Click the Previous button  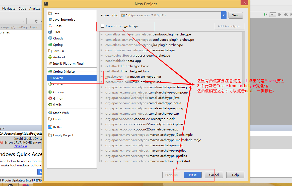tap(171, 175)
